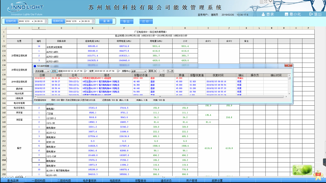Switch to the 电参量报表 bottom tab
Image resolution: width=326 pixels, height=183 pixels.
[89, 181]
